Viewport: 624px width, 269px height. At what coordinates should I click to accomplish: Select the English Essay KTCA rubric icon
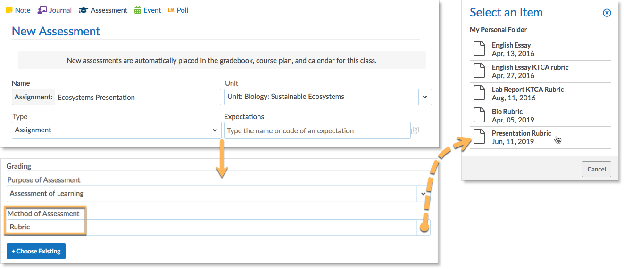click(479, 71)
